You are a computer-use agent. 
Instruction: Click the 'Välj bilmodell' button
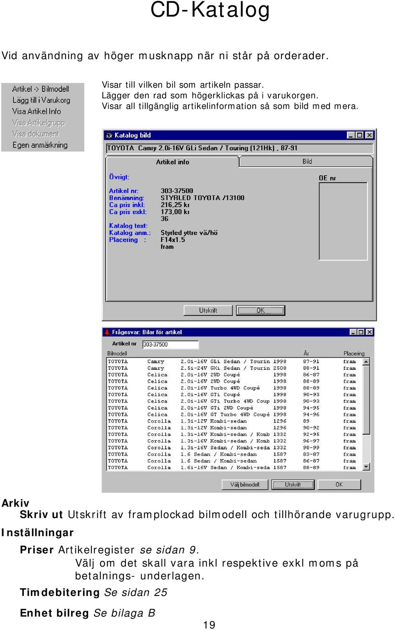[x=245, y=484]
